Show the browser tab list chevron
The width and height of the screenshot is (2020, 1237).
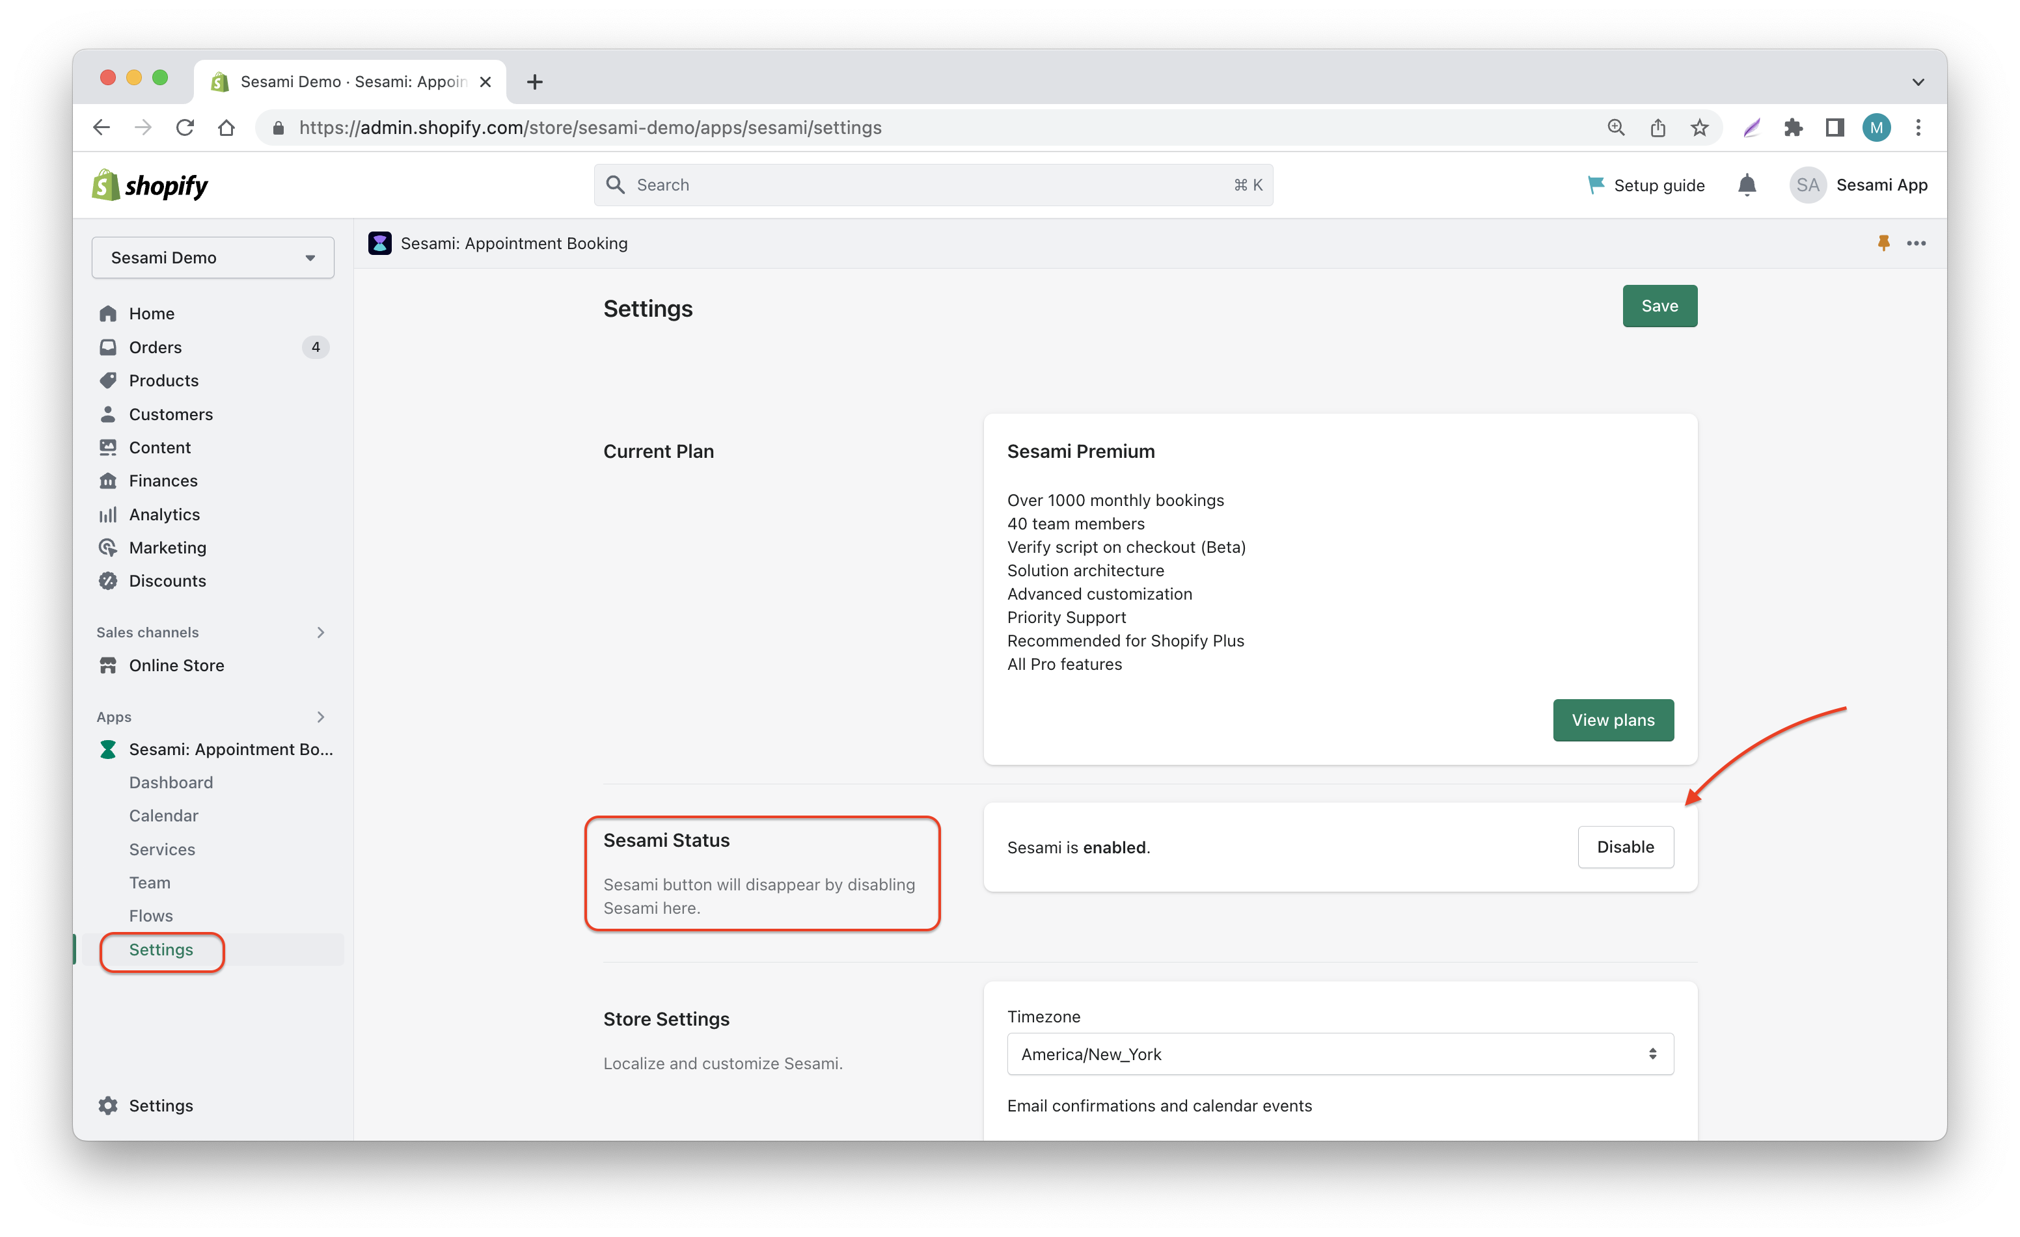point(1918,82)
